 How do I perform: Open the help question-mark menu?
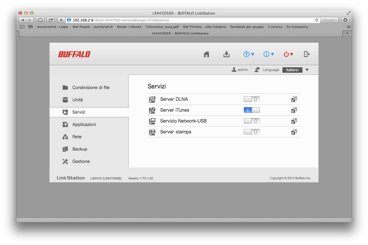tap(249, 54)
